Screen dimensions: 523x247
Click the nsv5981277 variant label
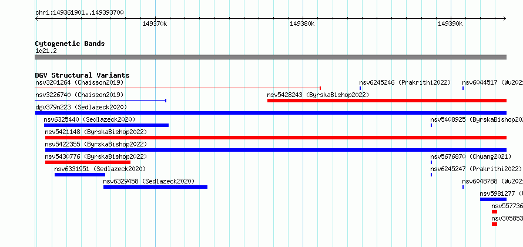pyautogui.click(x=501, y=193)
